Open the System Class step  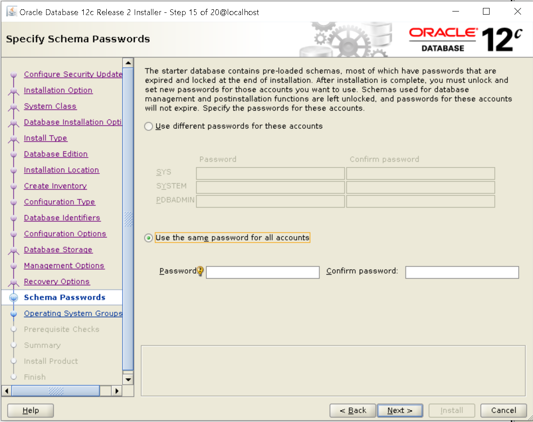point(50,106)
